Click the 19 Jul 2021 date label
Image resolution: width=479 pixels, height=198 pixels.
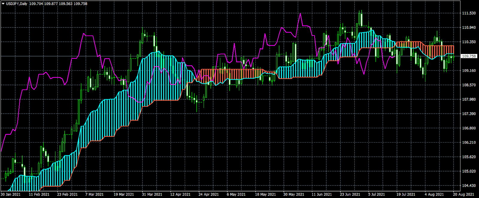click(x=406, y=194)
